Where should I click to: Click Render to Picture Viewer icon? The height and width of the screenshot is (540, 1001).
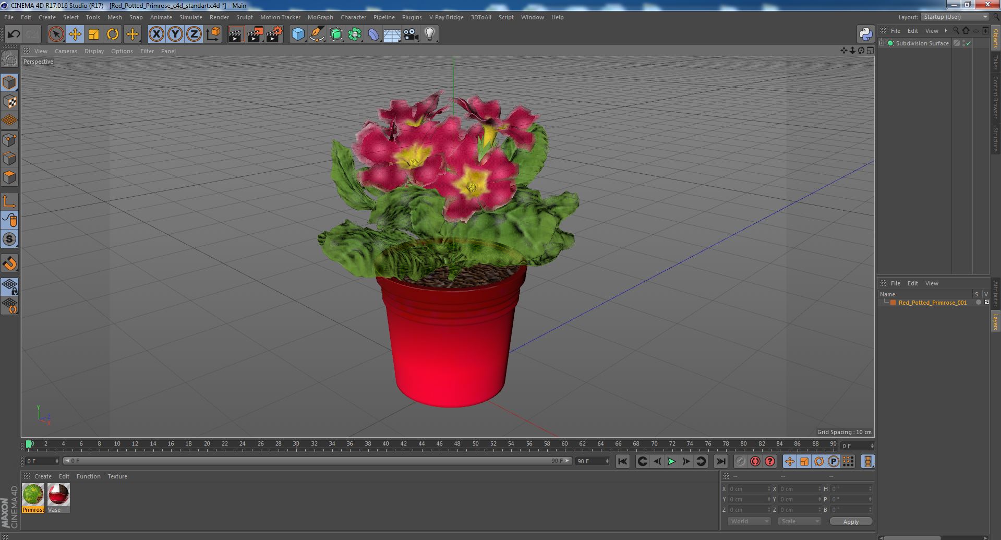255,34
